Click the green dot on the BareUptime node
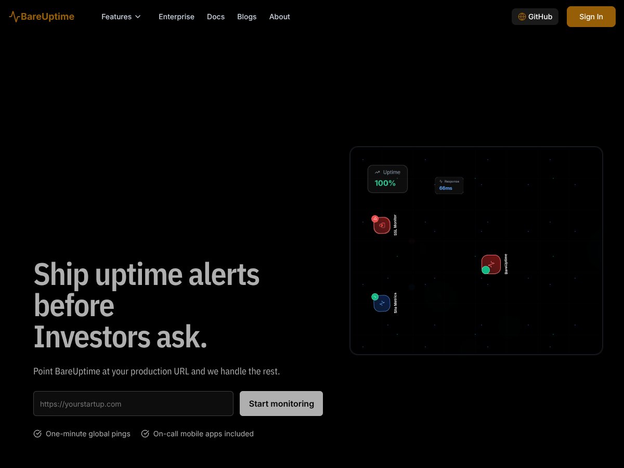The image size is (624, 468). point(486,270)
